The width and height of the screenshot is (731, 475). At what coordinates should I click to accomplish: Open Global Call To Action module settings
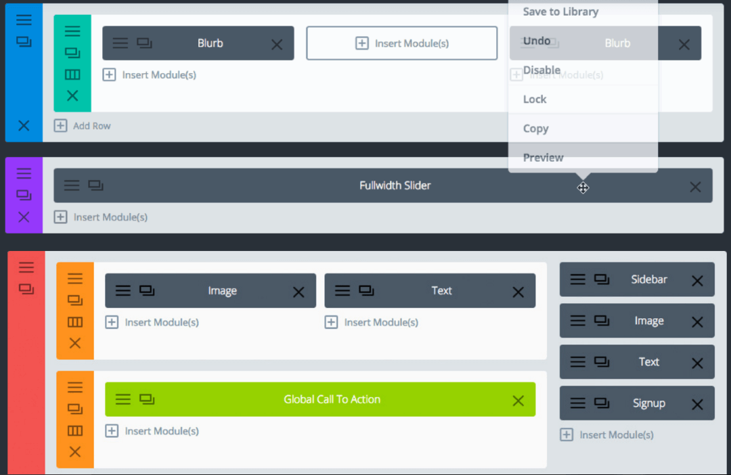[123, 399]
